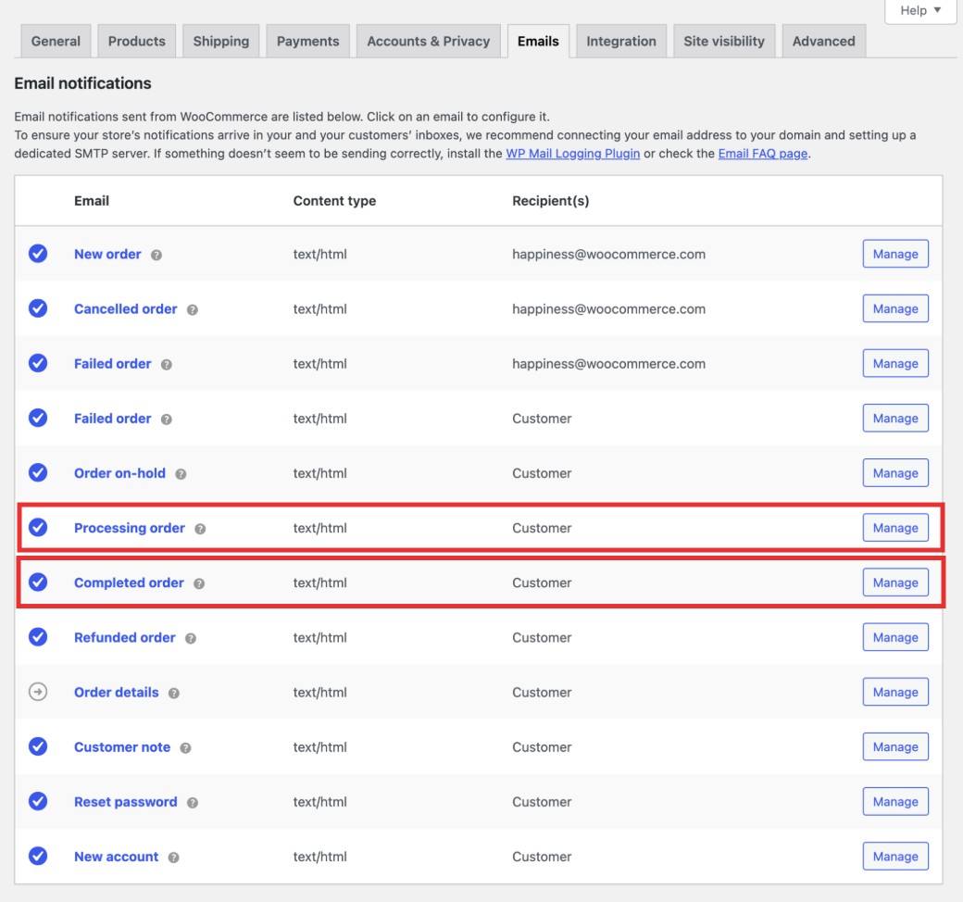Click the help icon next to Order on-hold
The width and height of the screenshot is (963, 902).
coord(181,474)
